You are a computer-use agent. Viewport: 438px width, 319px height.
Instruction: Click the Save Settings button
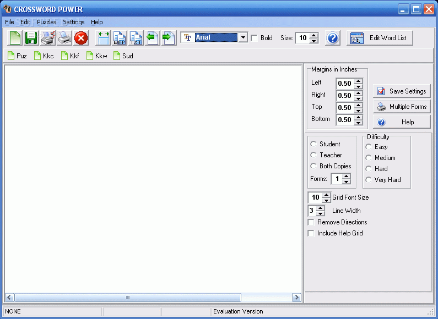tap(402, 91)
